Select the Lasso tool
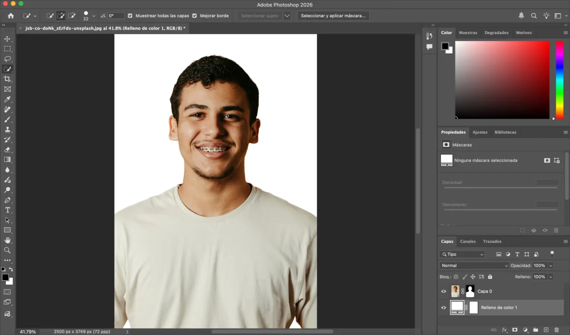This screenshot has height=335, width=570. click(7, 59)
